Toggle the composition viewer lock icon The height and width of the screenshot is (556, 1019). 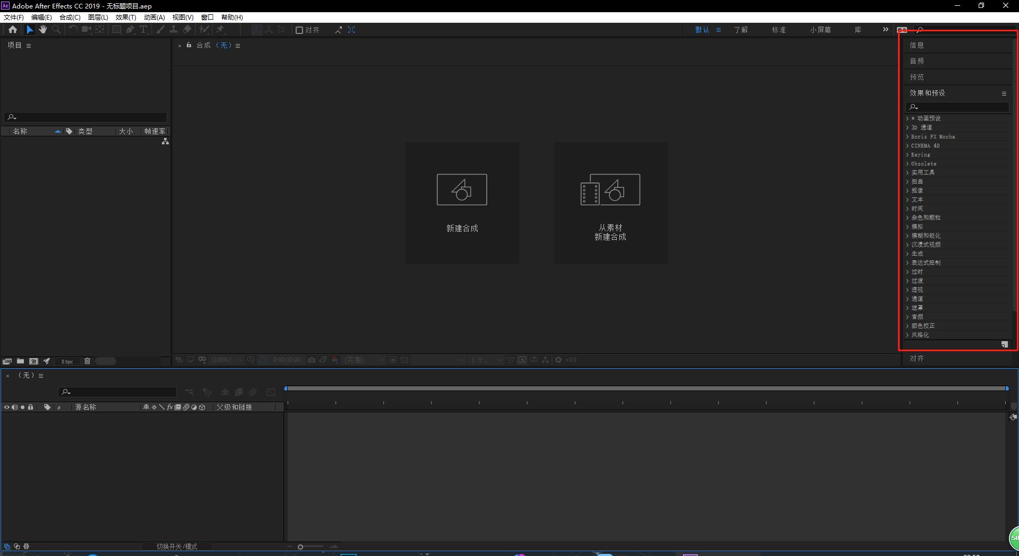click(189, 45)
